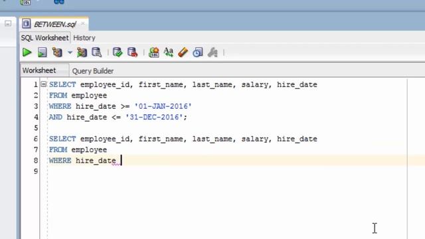The width and height of the screenshot is (425, 239).
Task: Click the Explain Plan icon
Action: click(57, 52)
